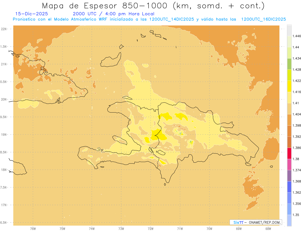
Task: Select the date label '15-Dic-2025'
Action: click(x=32, y=14)
